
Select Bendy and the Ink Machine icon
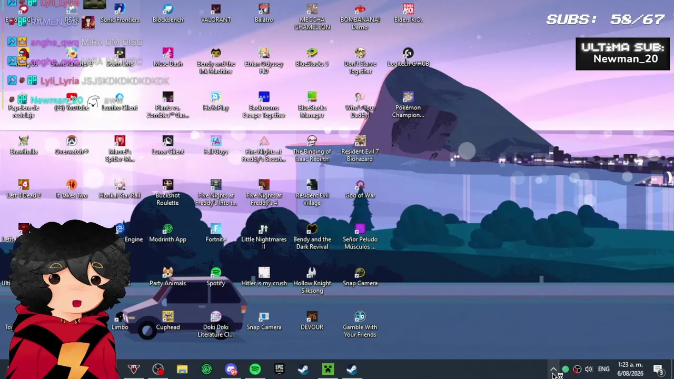click(216, 61)
